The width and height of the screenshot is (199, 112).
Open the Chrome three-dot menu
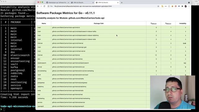pos(189,6)
